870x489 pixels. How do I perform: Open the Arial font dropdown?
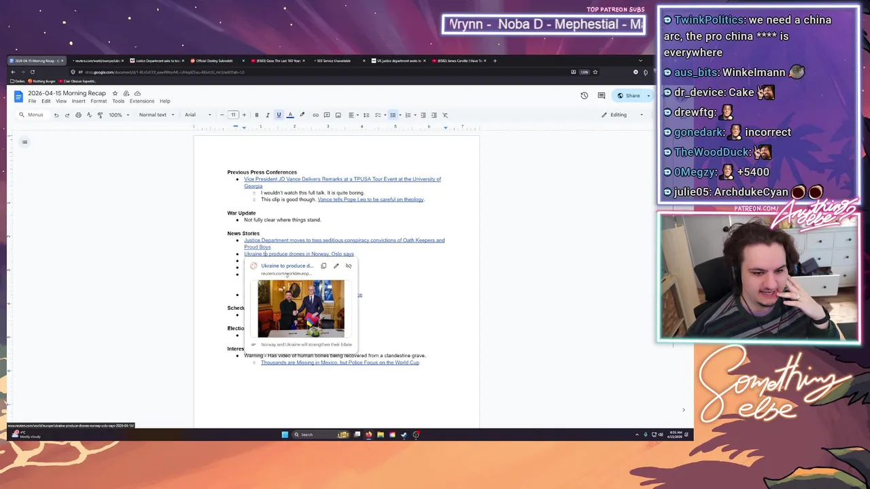(x=198, y=115)
